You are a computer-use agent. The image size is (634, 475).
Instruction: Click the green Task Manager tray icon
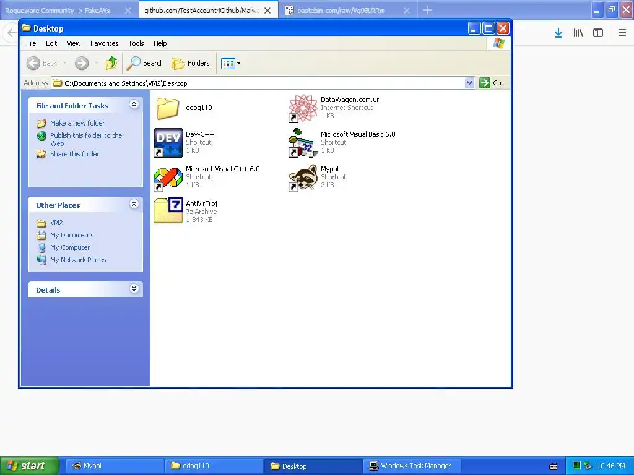tap(577, 466)
